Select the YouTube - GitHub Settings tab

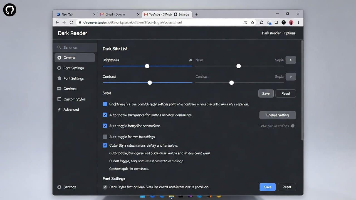coord(167,14)
